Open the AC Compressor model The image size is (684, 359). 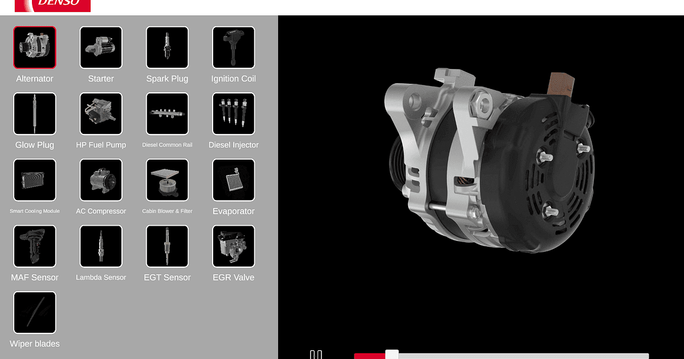coord(101,180)
